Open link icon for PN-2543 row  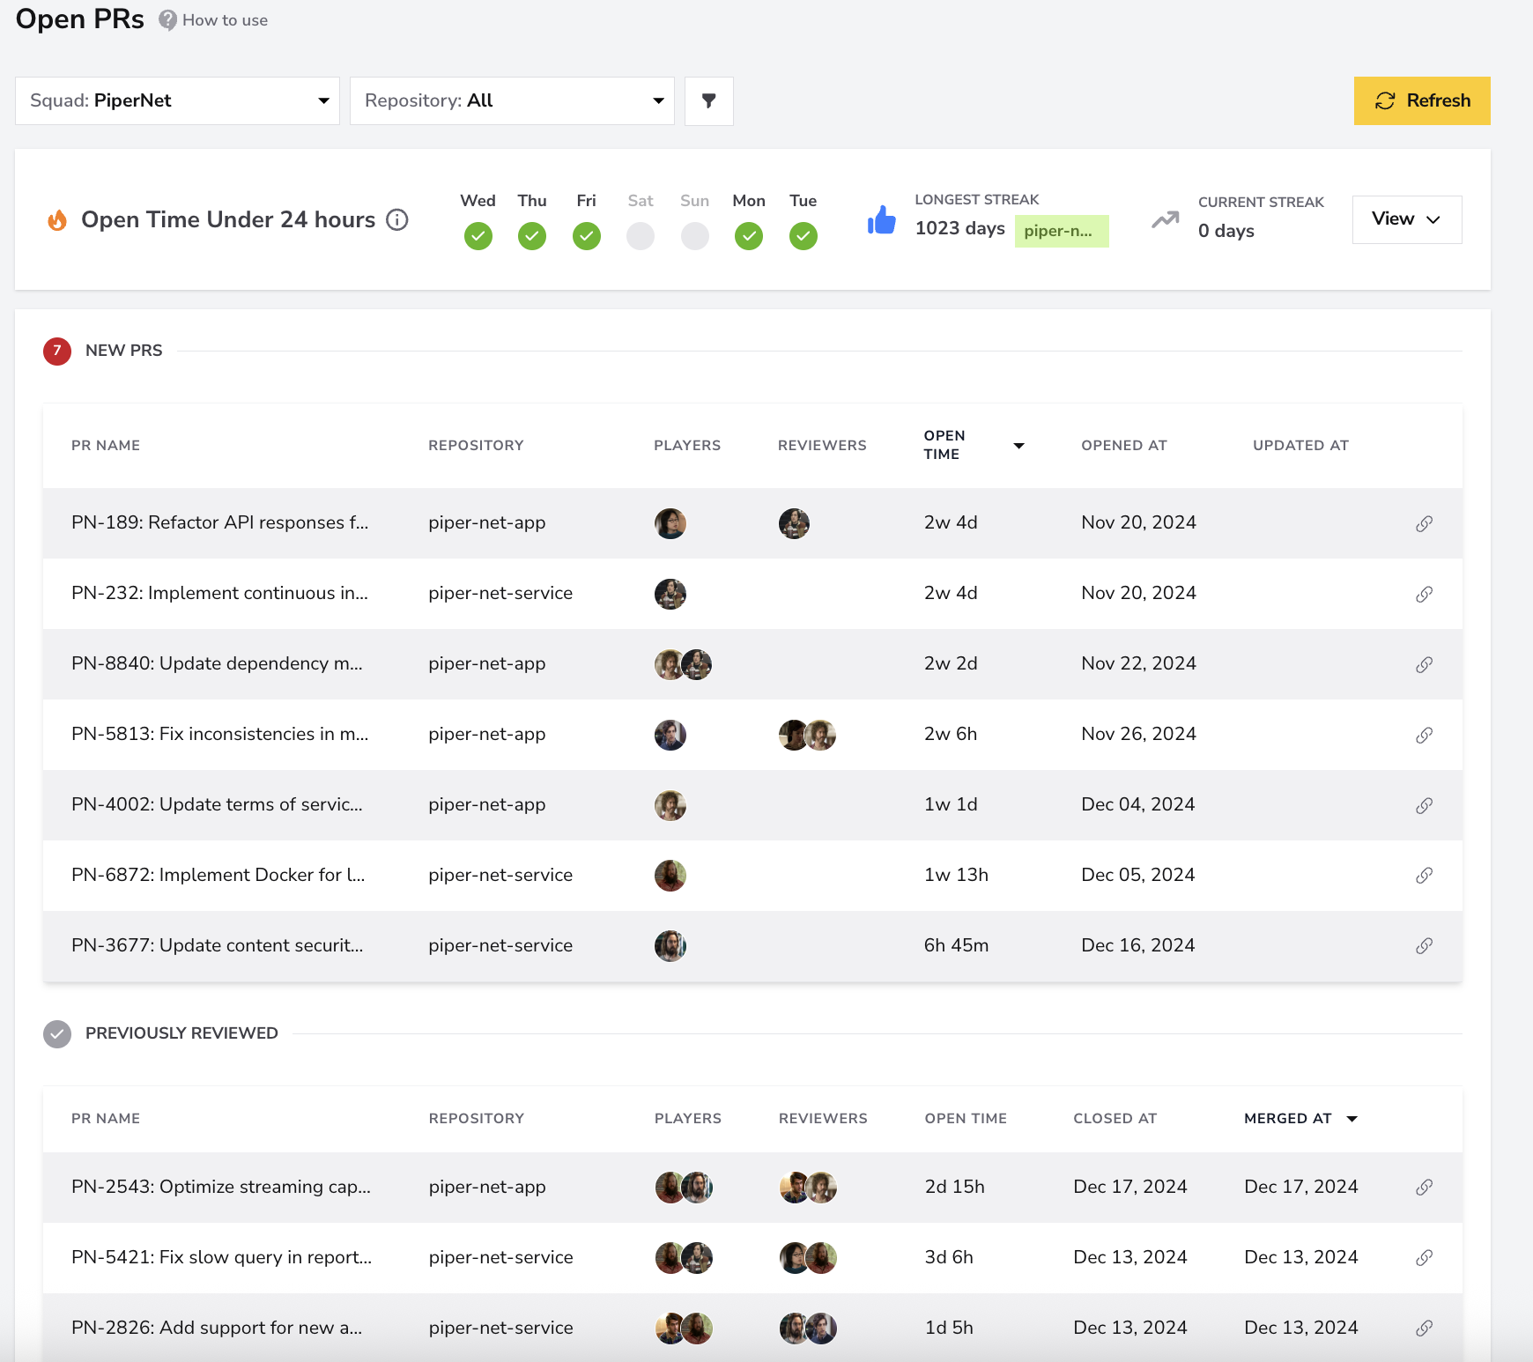[1424, 1187]
